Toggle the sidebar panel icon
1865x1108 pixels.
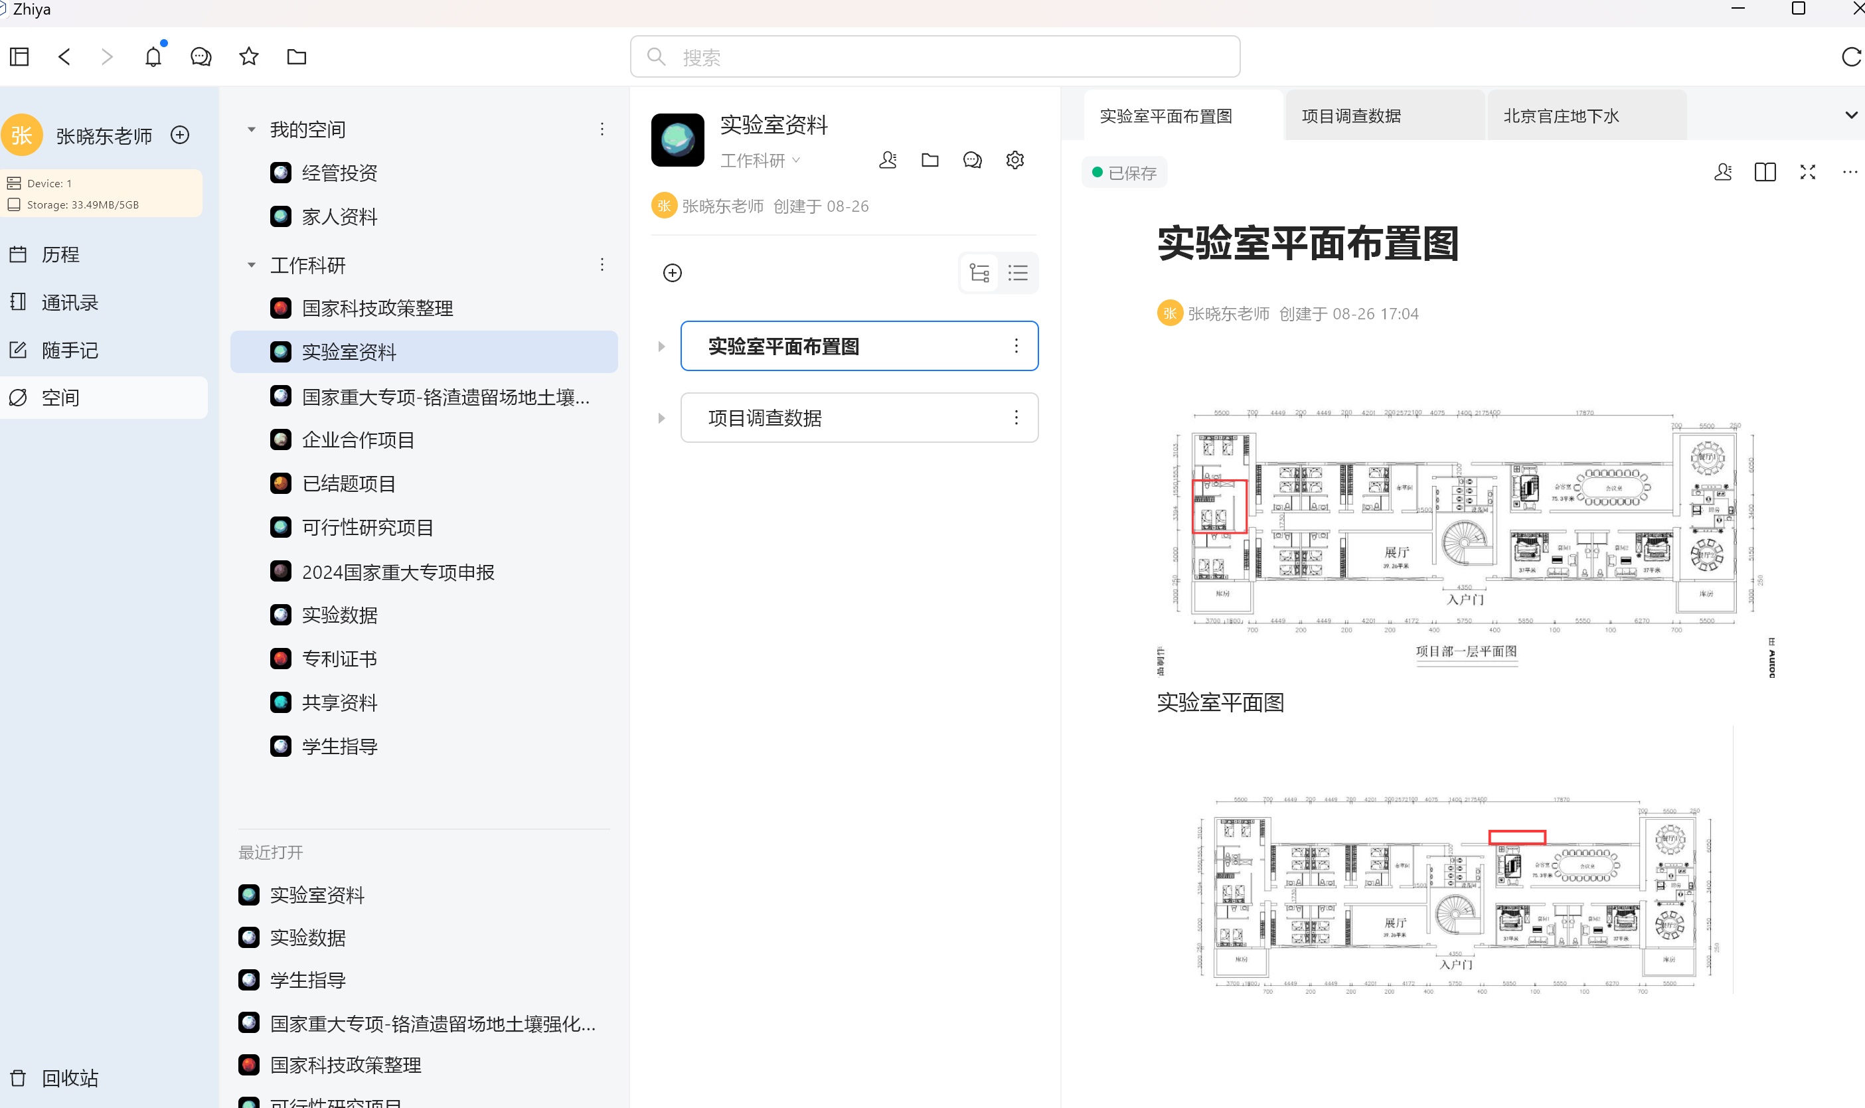coord(19,56)
